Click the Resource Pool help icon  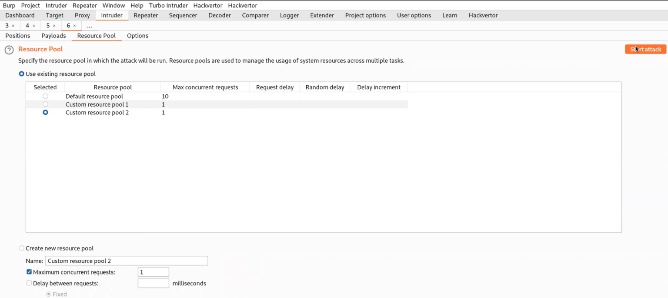(x=9, y=50)
